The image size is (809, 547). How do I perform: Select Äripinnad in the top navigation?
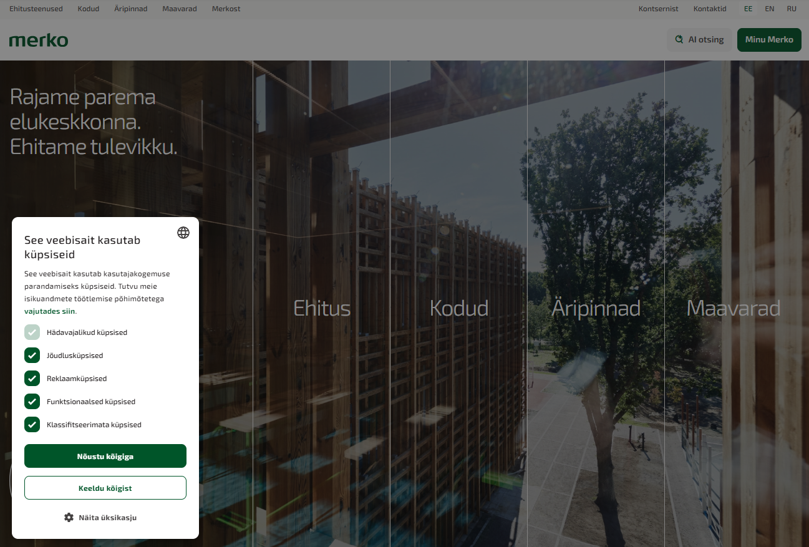click(x=131, y=9)
